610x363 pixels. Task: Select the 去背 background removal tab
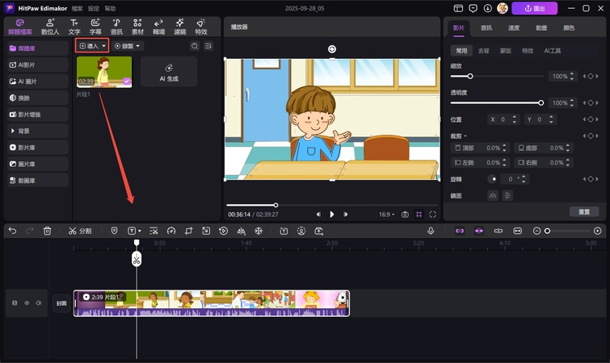483,50
